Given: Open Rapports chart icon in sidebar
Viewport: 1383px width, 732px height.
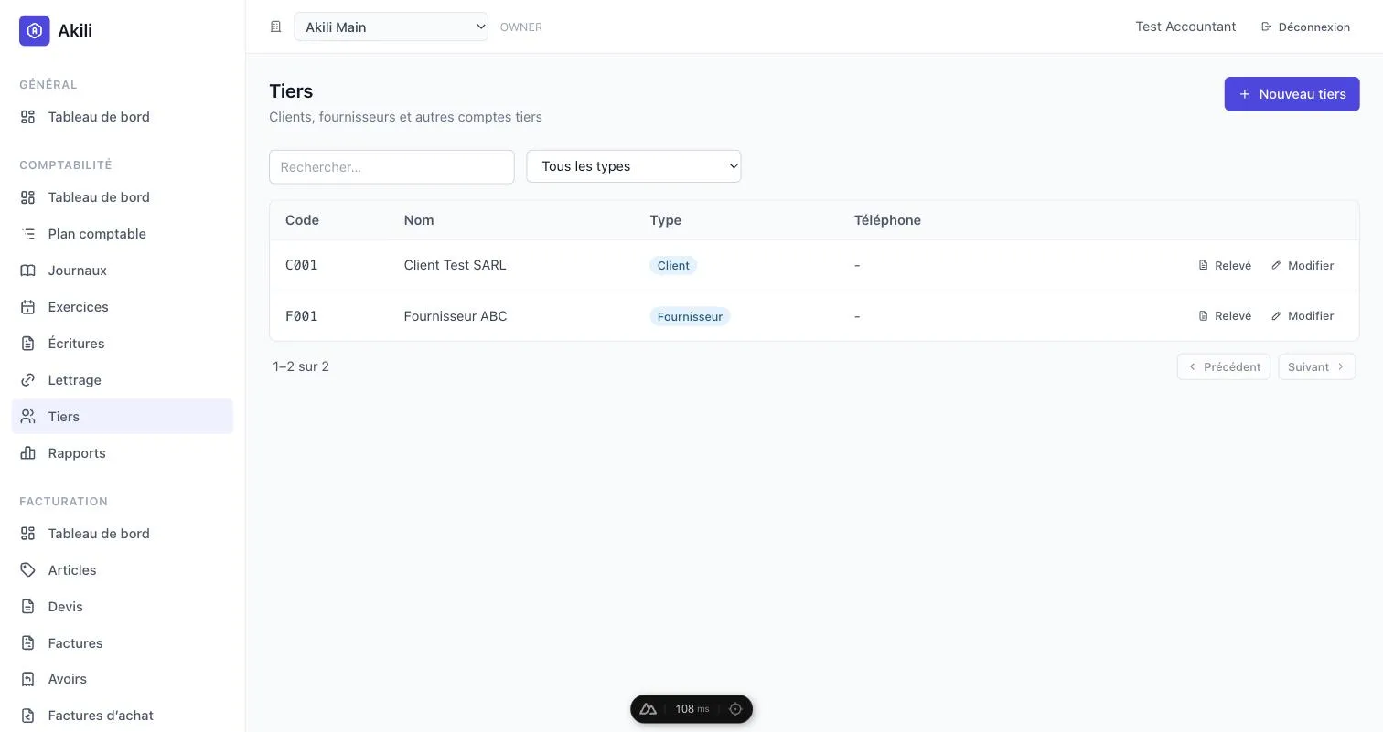Looking at the screenshot, I should point(28,453).
